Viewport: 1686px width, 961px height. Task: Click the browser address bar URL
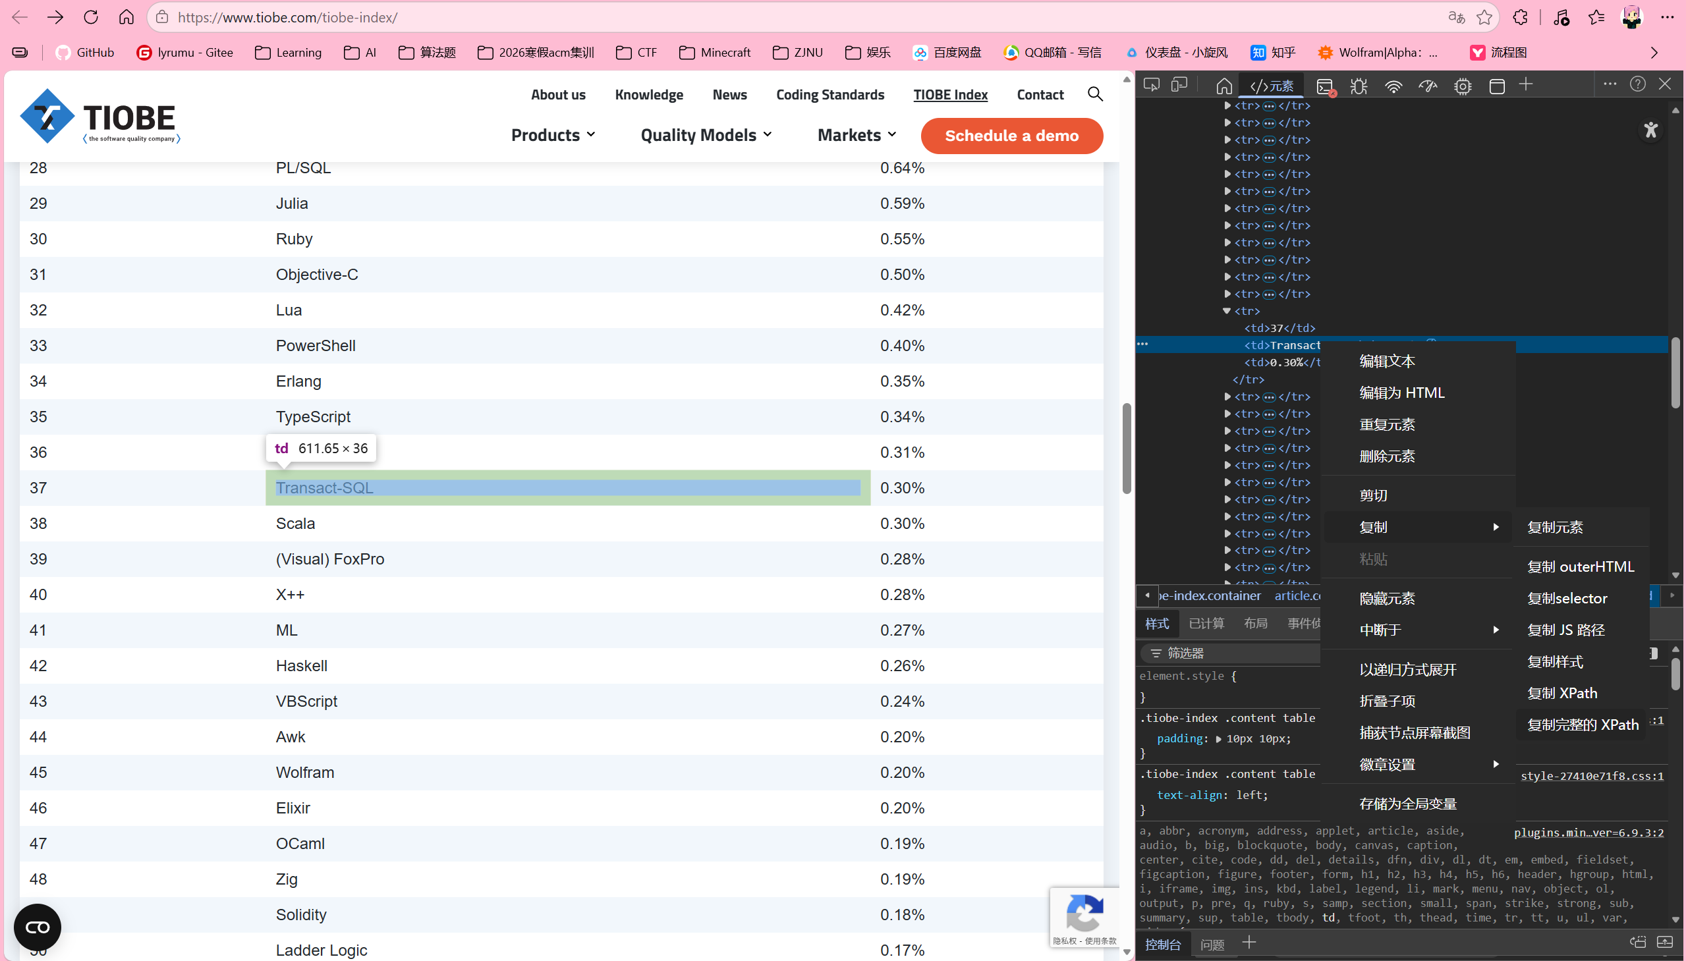pyautogui.click(x=288, y=17)
